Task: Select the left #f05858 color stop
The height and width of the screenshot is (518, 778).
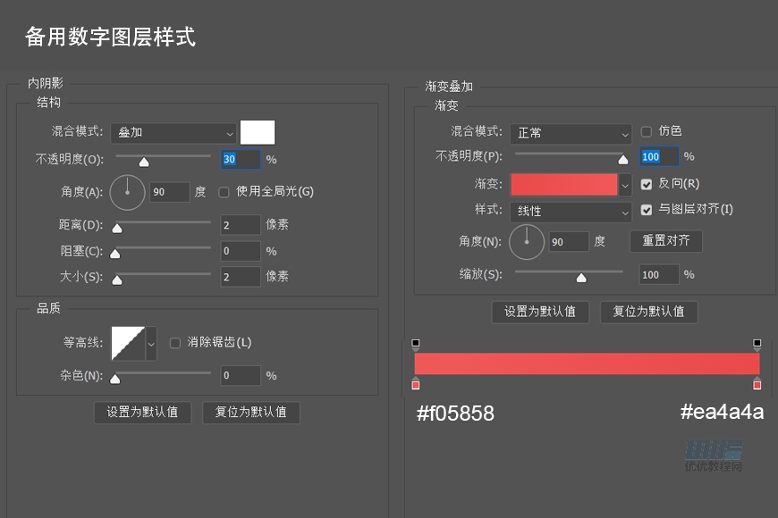Action: [416, 384]
